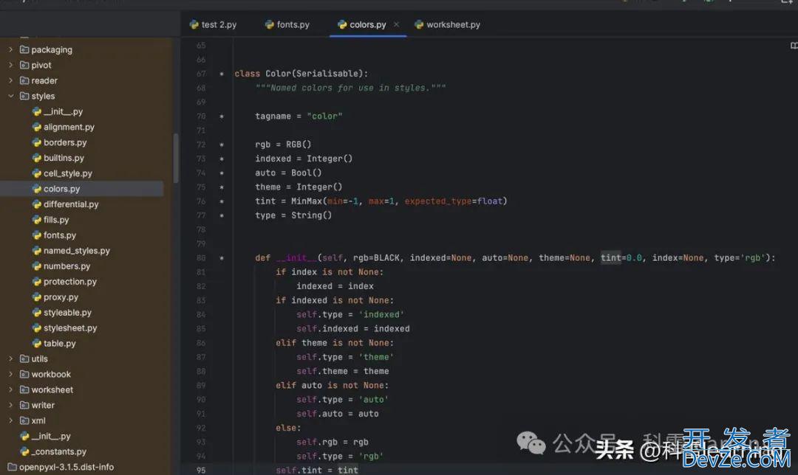
Task: Click Python icon beside fills.py
Action: 37,220
